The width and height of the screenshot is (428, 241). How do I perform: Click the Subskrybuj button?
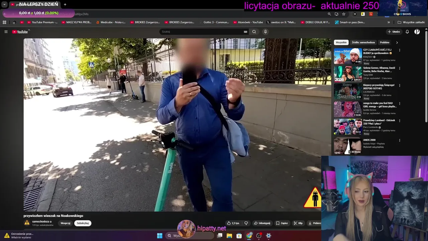(x=83, y=223)
